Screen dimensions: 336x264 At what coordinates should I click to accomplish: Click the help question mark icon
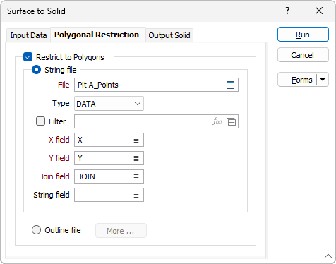(x=287, y=11)
